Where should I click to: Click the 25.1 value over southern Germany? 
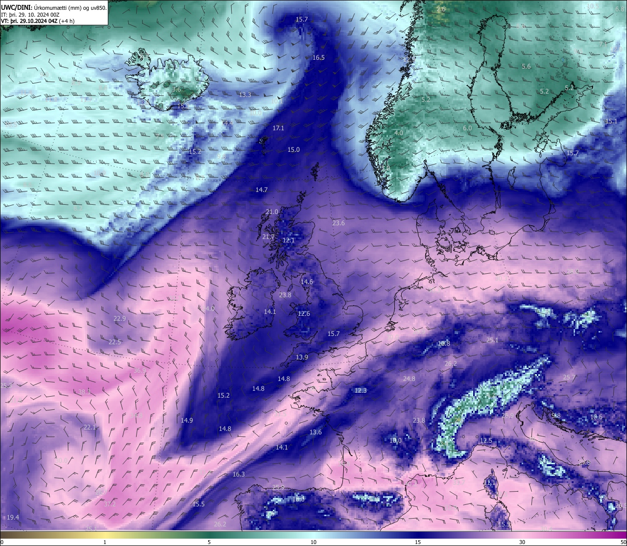click(x=492, y=340)
